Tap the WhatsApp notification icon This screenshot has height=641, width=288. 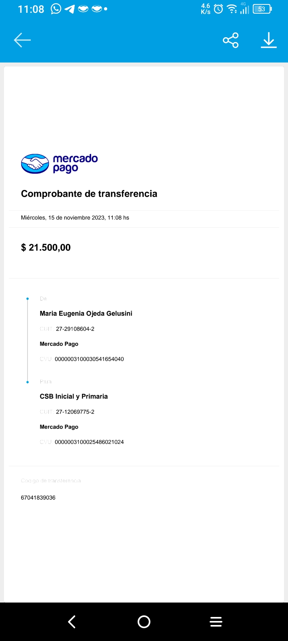[x=56, y=9]
